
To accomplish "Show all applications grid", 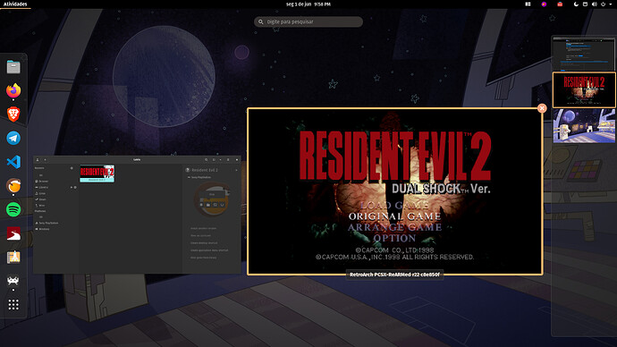I will pos(13,304).
